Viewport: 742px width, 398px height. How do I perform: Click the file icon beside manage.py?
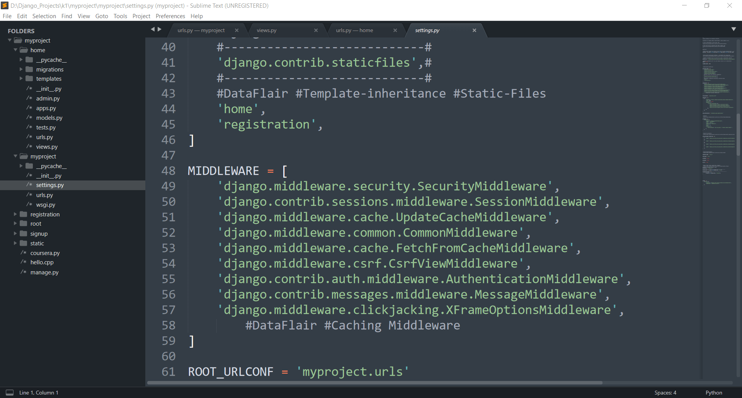23,272
